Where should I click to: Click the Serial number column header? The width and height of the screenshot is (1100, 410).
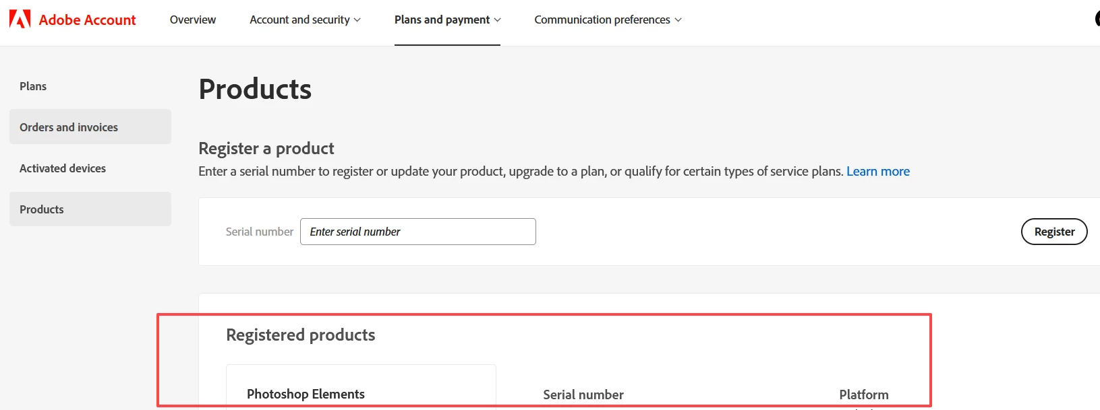pos(583,395)
